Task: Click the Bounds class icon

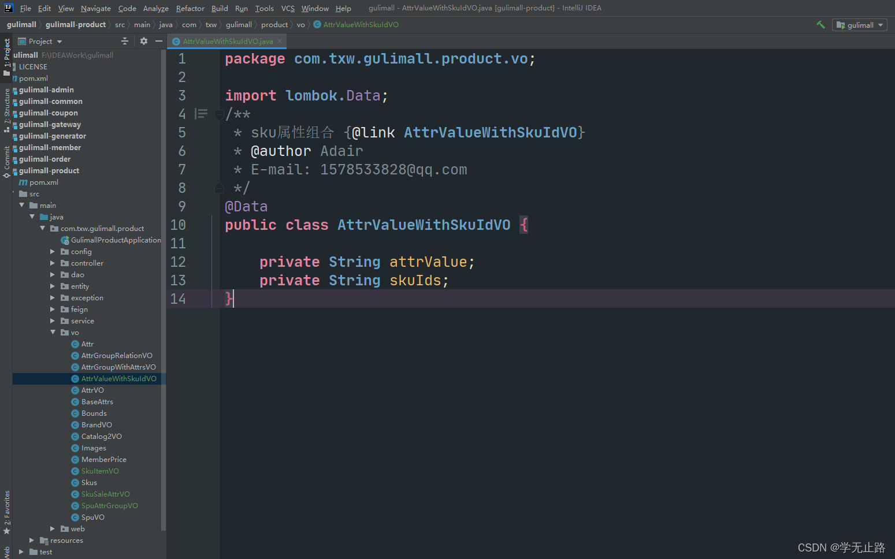Action: coord(75,413)
